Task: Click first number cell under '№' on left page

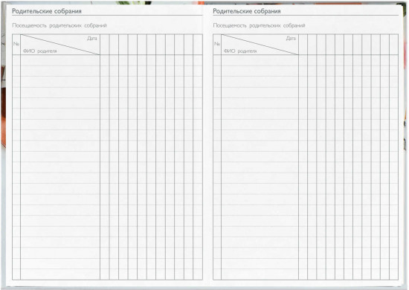Action: point(16,60)
